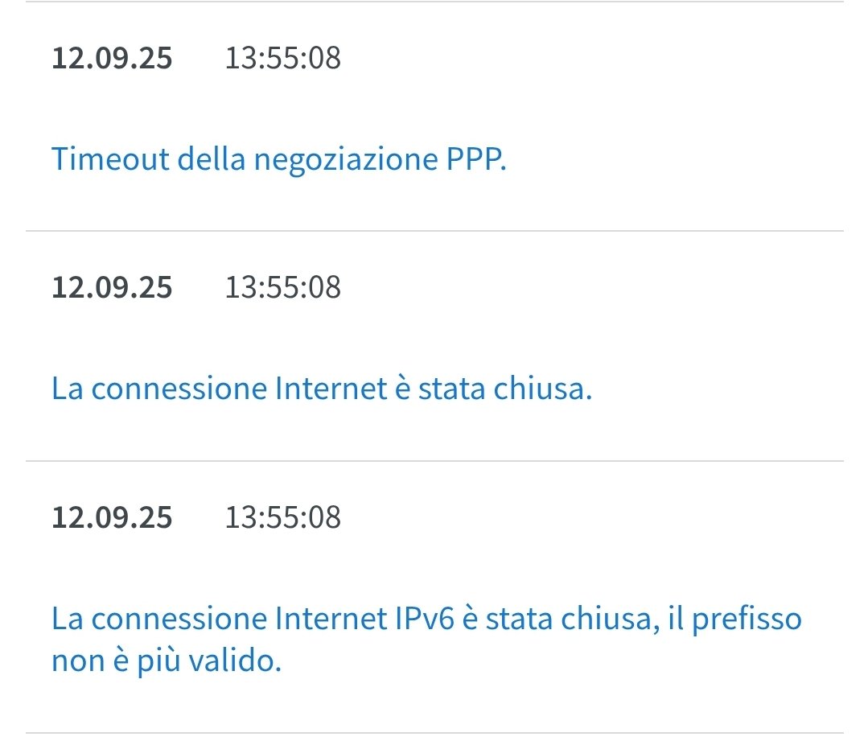Click the date above the PPP timeout message
The width and height of the screenshot is (868, 741).
[112, 59]
